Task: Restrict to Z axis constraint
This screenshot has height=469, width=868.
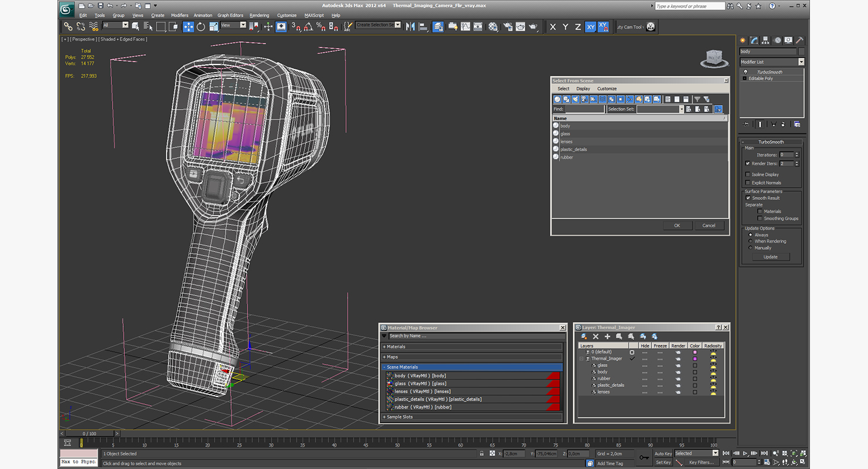Action: [578, 27]
